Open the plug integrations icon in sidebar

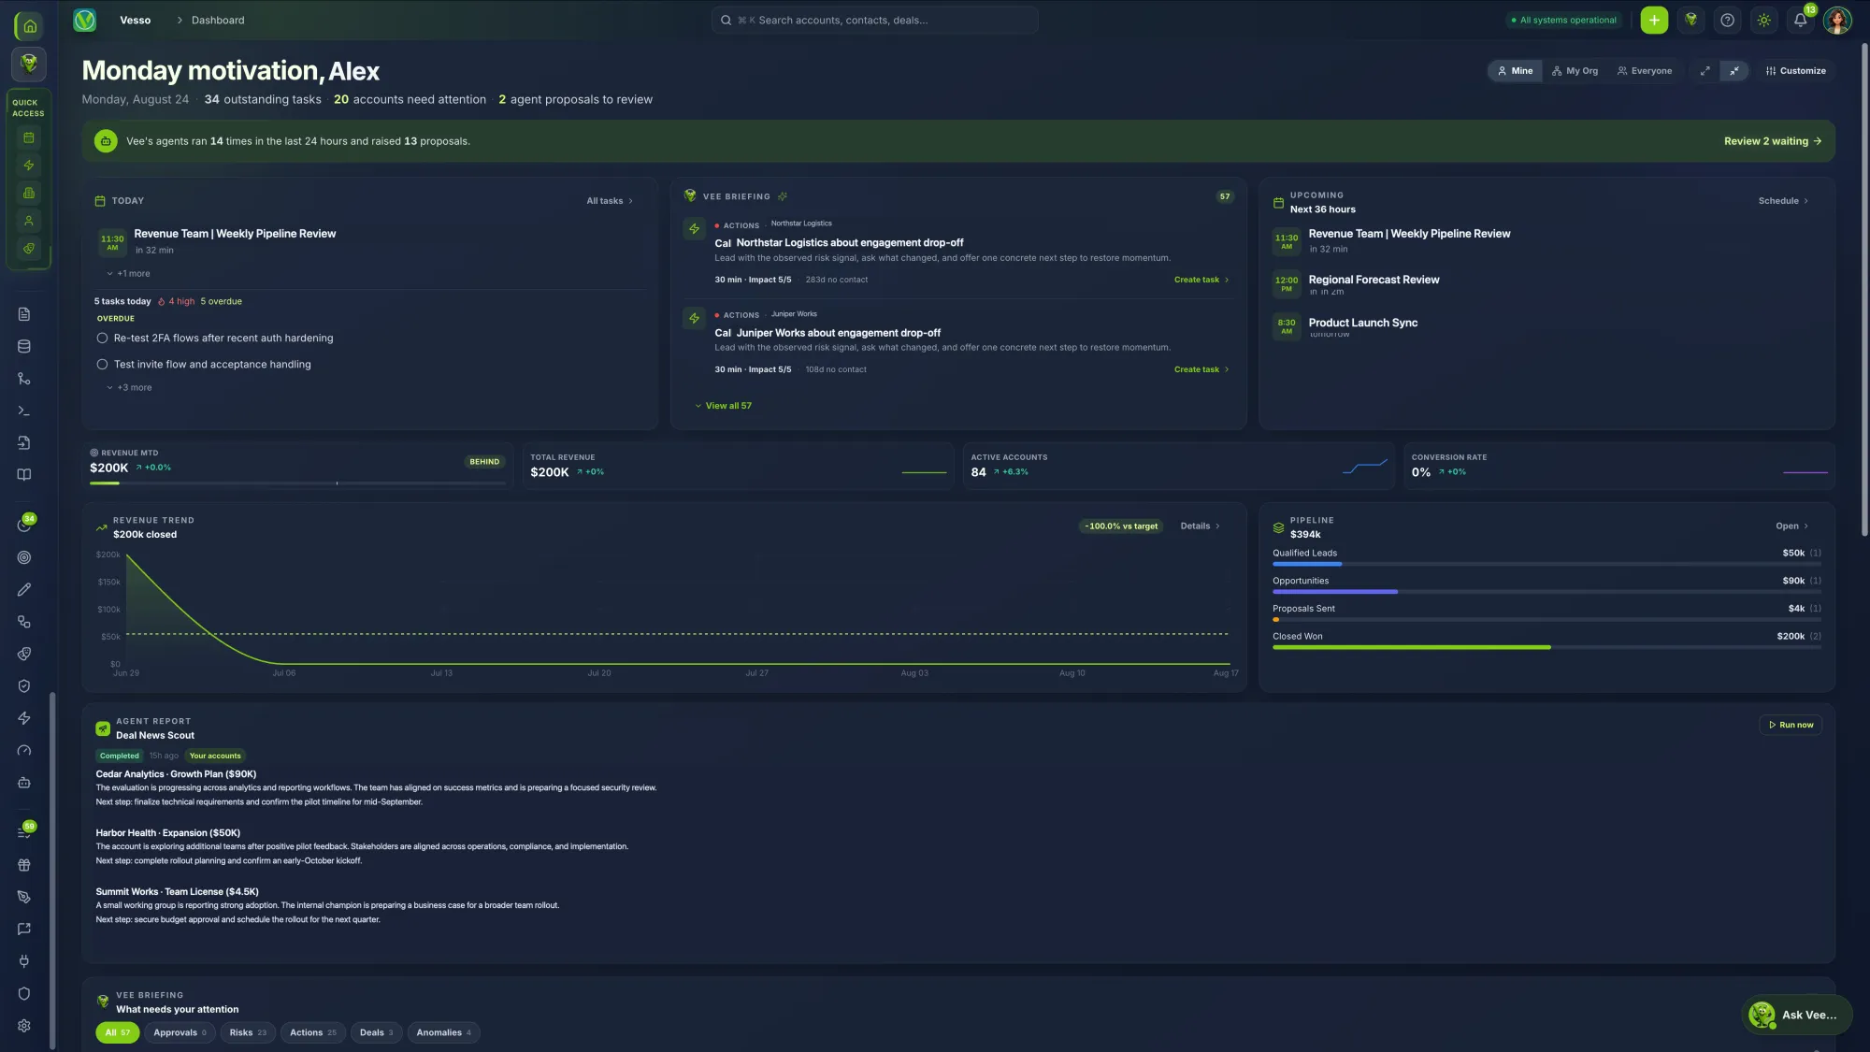click(24, 961)
